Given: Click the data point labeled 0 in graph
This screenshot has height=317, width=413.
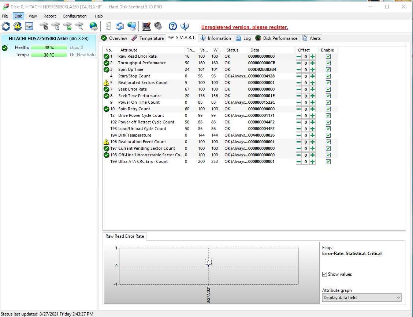Looking at the screenshot, I should pos(208,266).
